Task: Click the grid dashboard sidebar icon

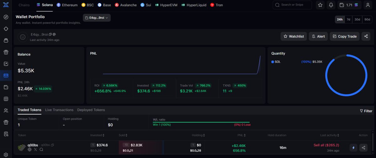Action: pos(6,99)
